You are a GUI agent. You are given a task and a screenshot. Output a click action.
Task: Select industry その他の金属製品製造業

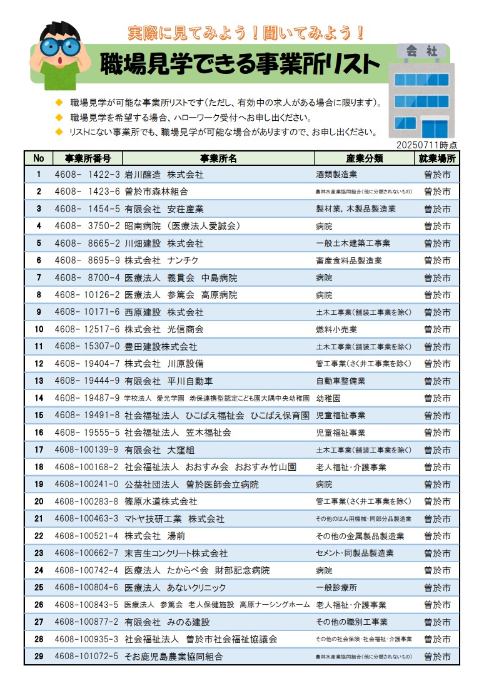360,536
